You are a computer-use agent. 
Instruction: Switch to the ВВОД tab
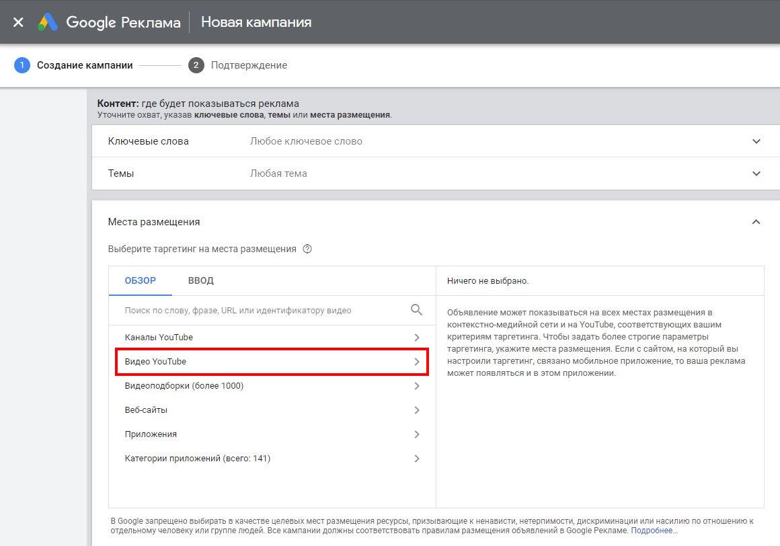(x=200, y=280)
